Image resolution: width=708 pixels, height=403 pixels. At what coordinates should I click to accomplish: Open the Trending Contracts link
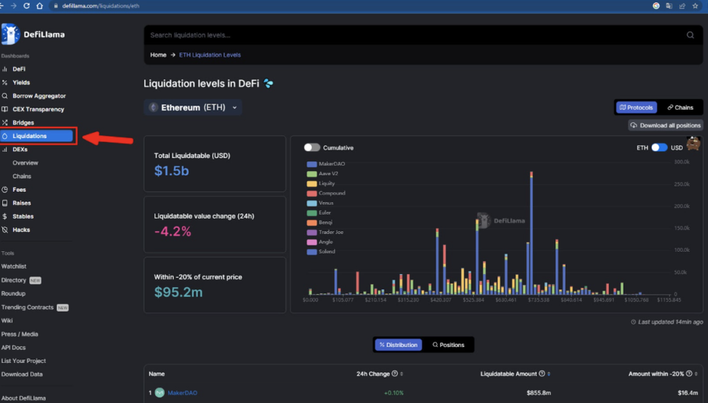[27, 308]
